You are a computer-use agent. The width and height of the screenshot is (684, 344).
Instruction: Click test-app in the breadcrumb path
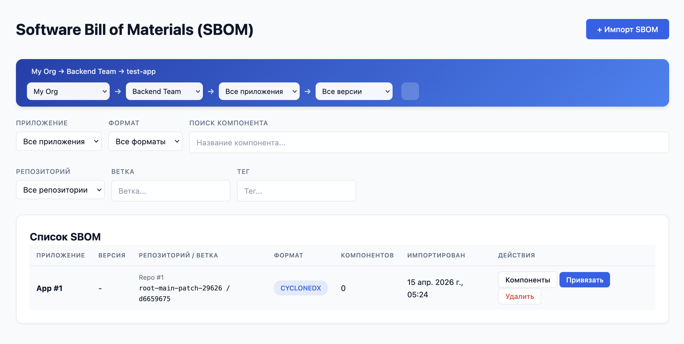[141, 71]
